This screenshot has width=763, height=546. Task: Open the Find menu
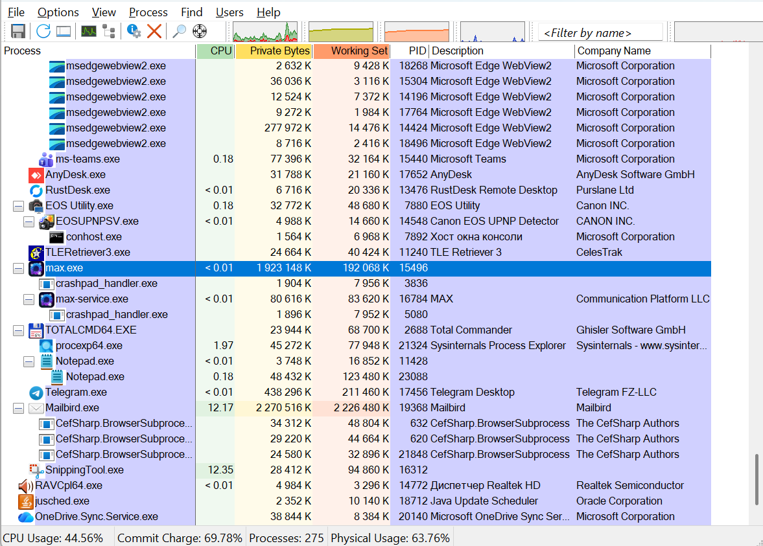(x=191, y=12)
